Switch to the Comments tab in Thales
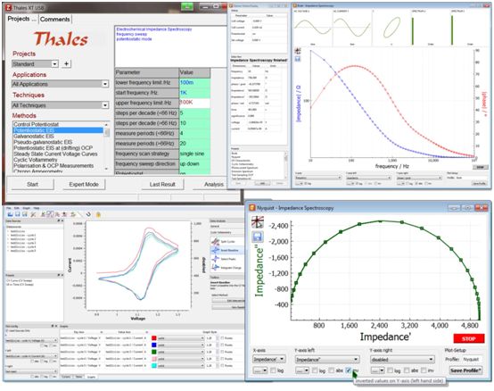 [x=54, y=20]
